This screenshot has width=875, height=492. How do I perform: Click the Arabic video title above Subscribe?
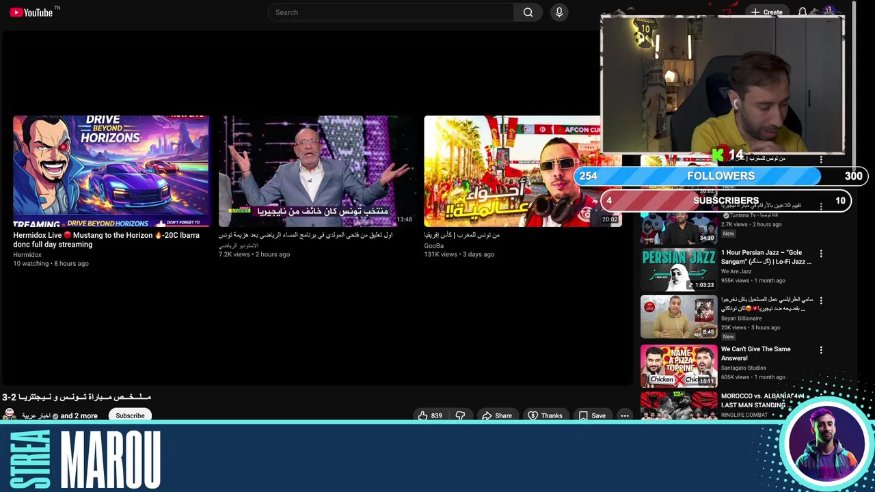77,397
